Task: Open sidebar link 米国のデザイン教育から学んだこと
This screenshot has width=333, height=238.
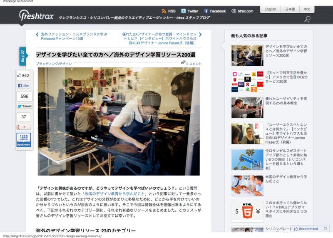Action: [286, 179]
